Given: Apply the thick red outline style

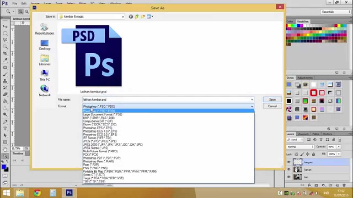Looking at the screenshot, I should click(314, 93).
